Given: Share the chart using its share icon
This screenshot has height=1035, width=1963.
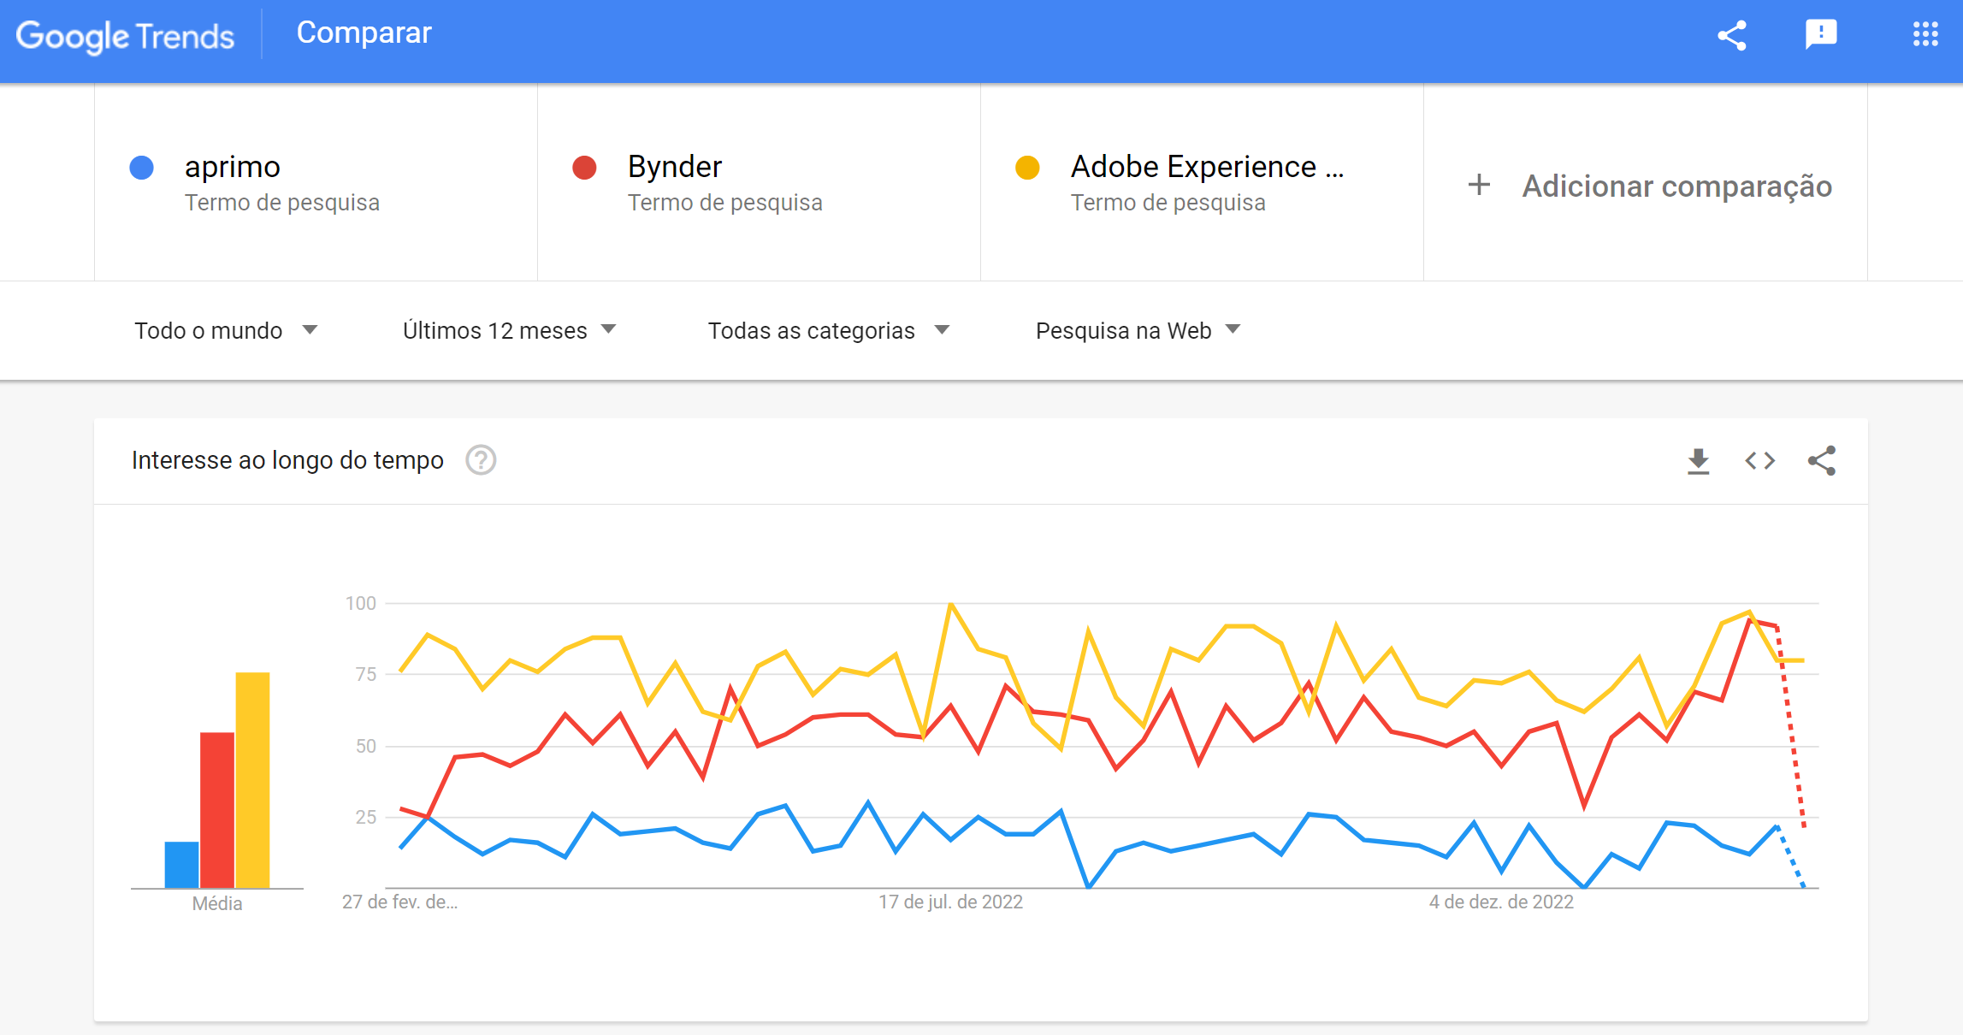Looking at the screenshot, I should tap(1823, 460).
